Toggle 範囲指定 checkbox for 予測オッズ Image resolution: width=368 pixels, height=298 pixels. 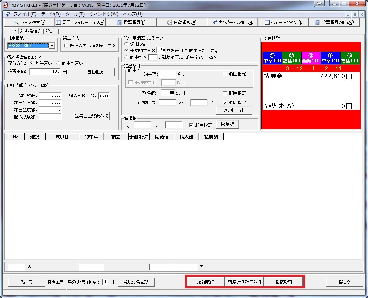pos(225,103)
